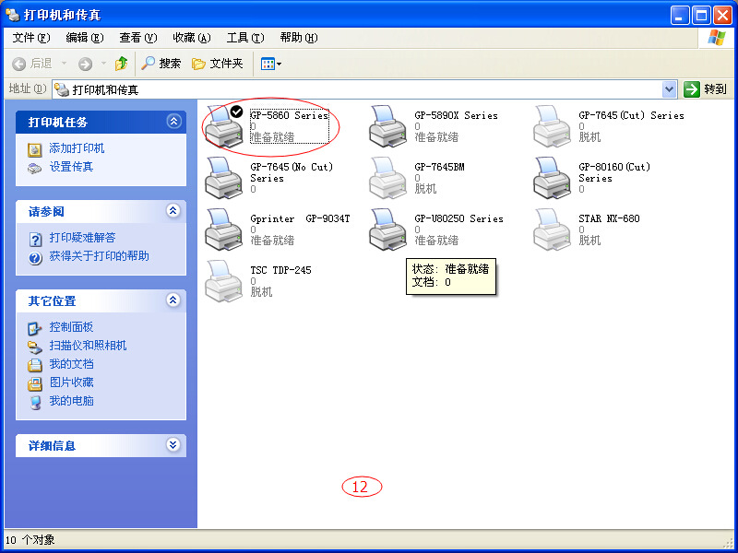Open the 获得关于打印的帮助 link
The height and width of the screenshot is (553, 738).
click(x=100, y=256)
